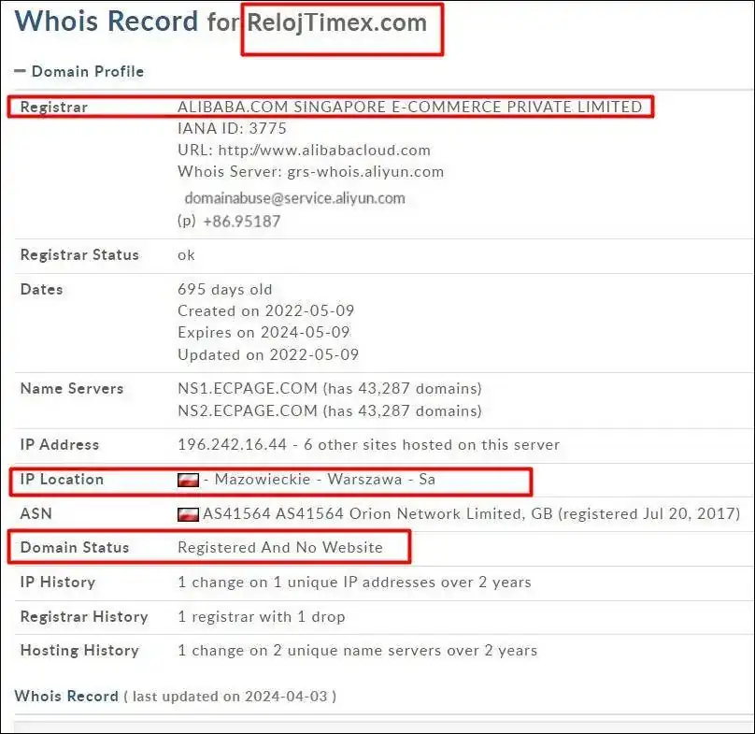The width and height of the screenshot is (755, 734).
Task: Collapse the Domain Profile section
Action: (x=20, y=71)
